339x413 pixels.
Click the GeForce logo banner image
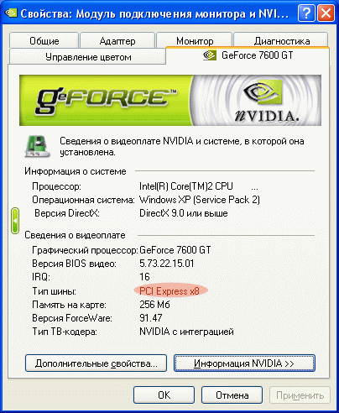[x=170, y=100]
